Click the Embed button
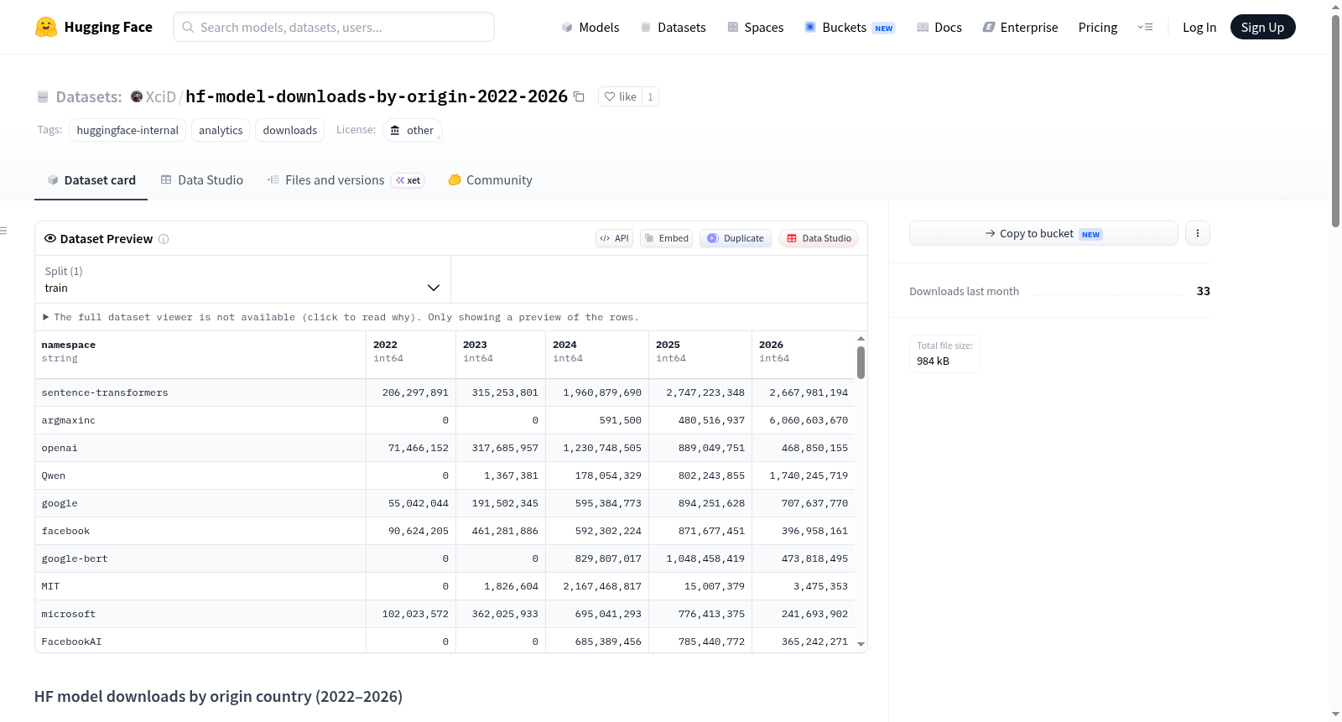 click(x=667, y=238)
